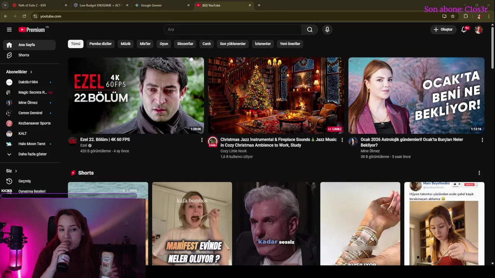Select the Yeni öneriler filter chip
Image resolution: width=495 pixels, height=278 pixels.
pyautogui.click(x=290, y=44)
